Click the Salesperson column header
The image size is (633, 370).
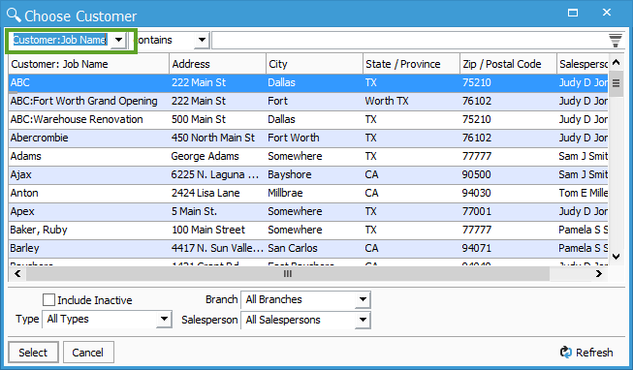point(583,64)
